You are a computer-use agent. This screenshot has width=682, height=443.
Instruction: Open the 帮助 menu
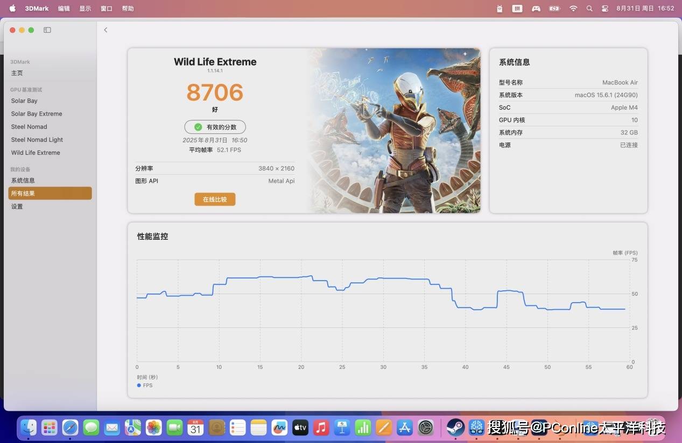point(128,8)
